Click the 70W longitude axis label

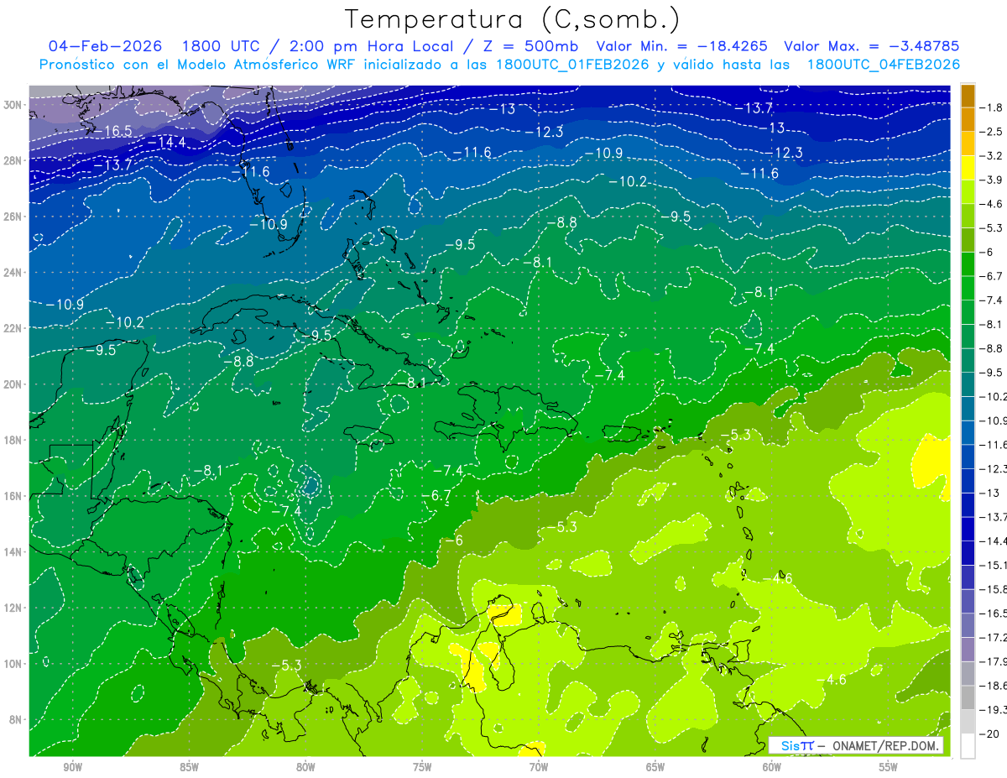pyautogui.click(x=539, y=767)
